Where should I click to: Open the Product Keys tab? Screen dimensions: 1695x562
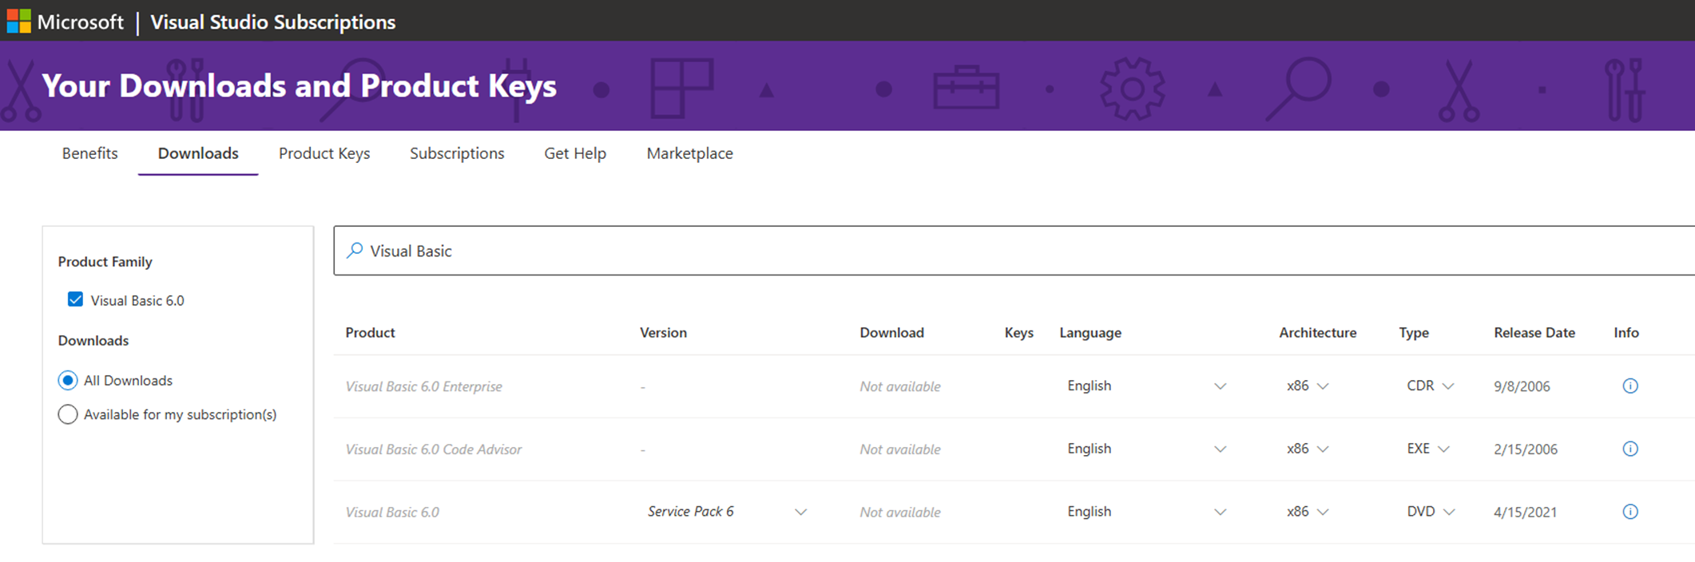[324, 153]
